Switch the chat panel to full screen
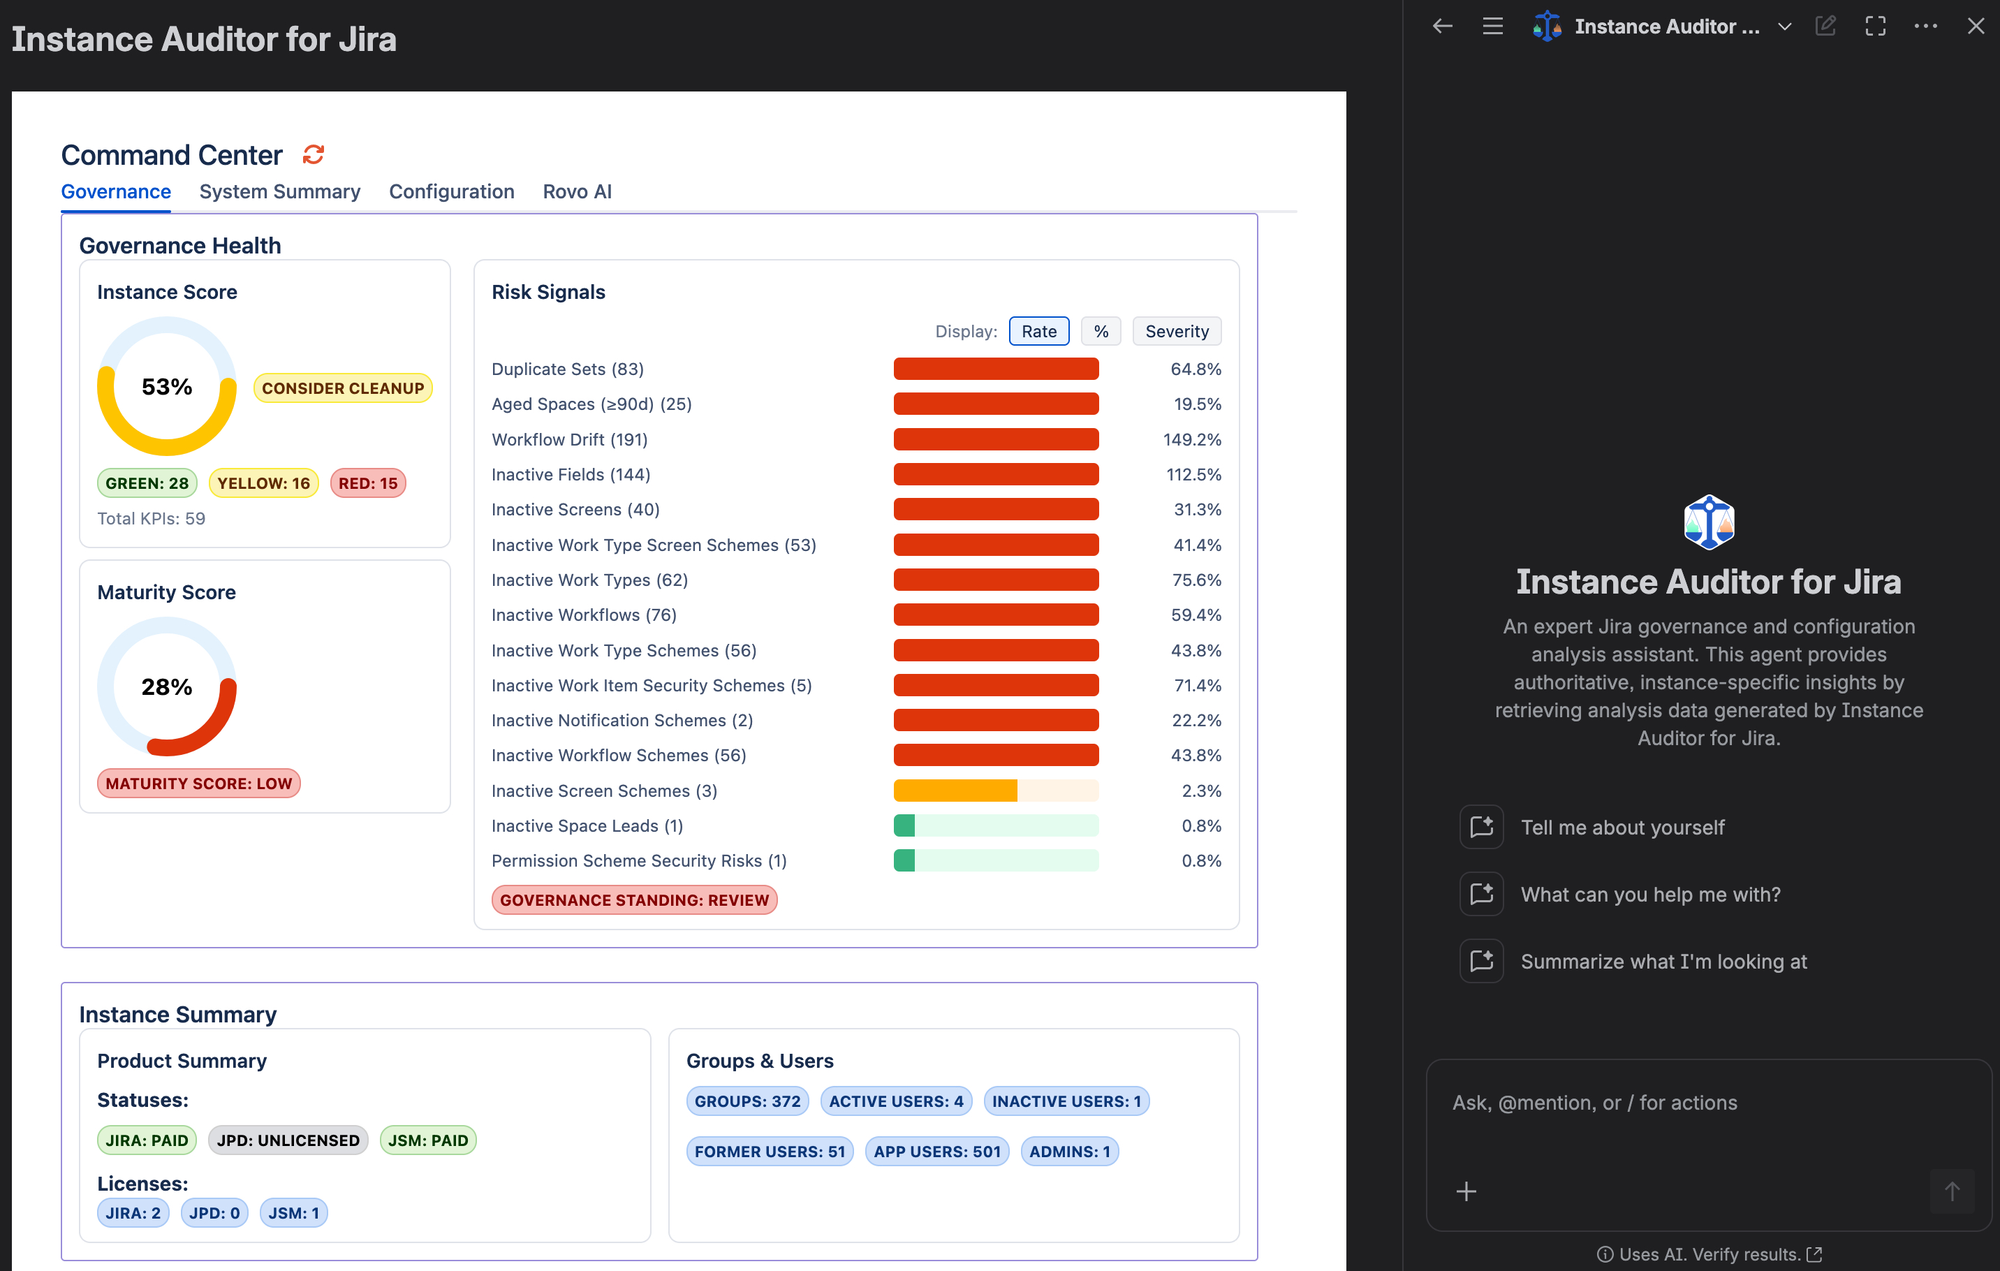This screenshot has width=2000, height=1271. click(1876, 26)
